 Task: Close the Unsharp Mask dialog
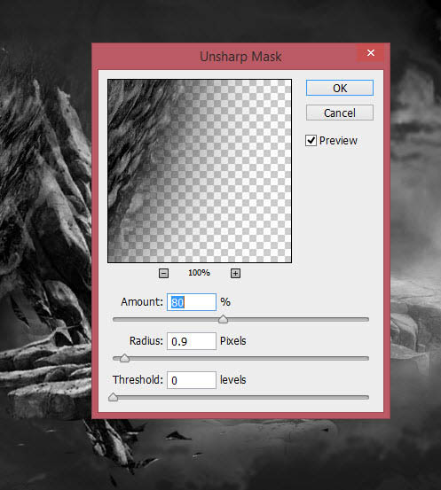click(x=371, y=53)
